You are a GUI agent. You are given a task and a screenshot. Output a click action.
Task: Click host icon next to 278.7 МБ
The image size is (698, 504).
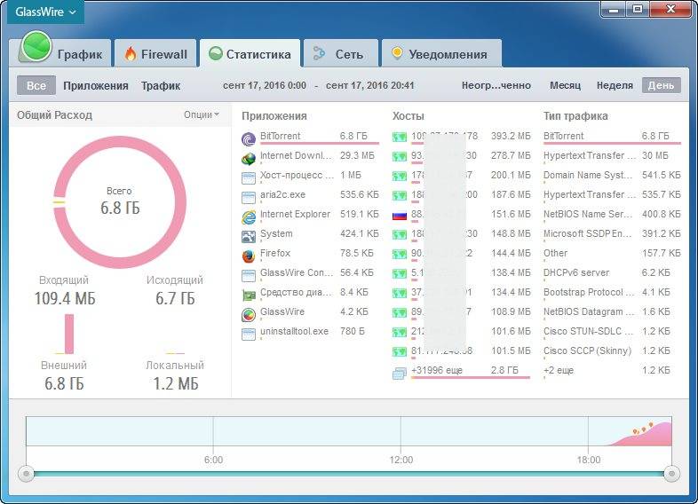[400, 156]
